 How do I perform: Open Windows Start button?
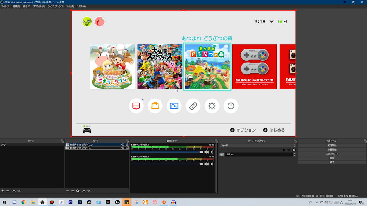[5, 202]
